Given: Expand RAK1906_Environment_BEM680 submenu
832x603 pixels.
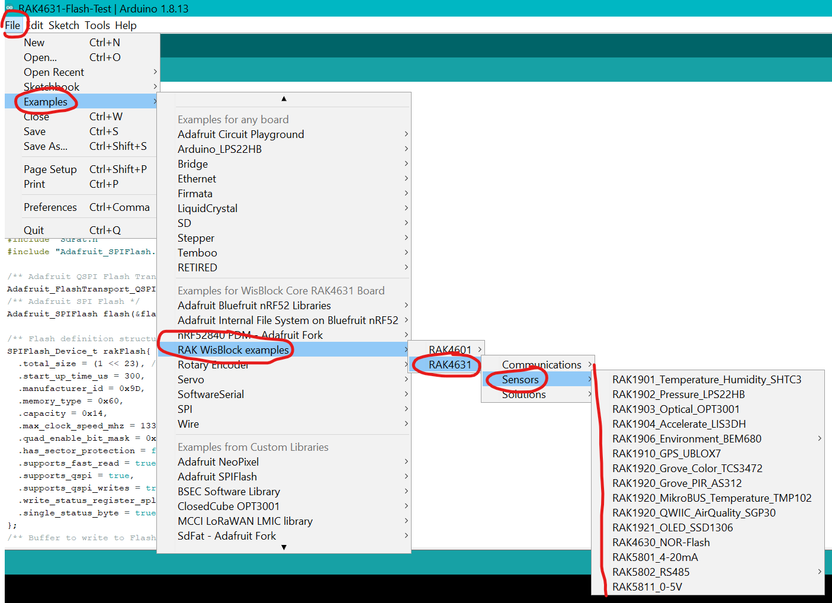Looking at the screenshot, I should coord(708,439).
